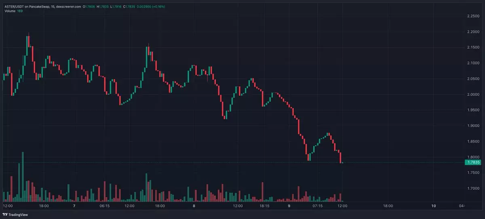The width and height of the screenshot is (485, 219).
Task: Select the 1.9000 price scale label
Action: coord(473,126)
